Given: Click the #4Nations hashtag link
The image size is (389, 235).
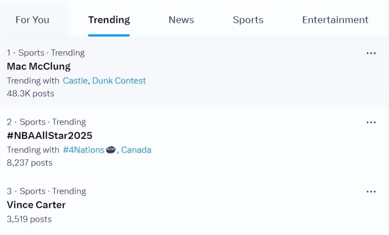Looking at the screenshot, I should (84, 150).
